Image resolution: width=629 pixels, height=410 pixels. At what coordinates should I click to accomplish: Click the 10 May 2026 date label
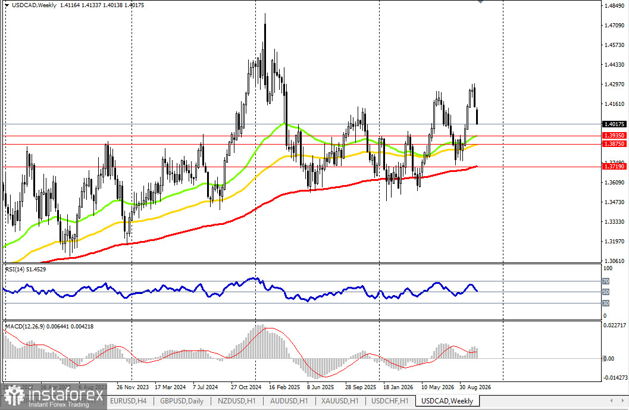437,387
